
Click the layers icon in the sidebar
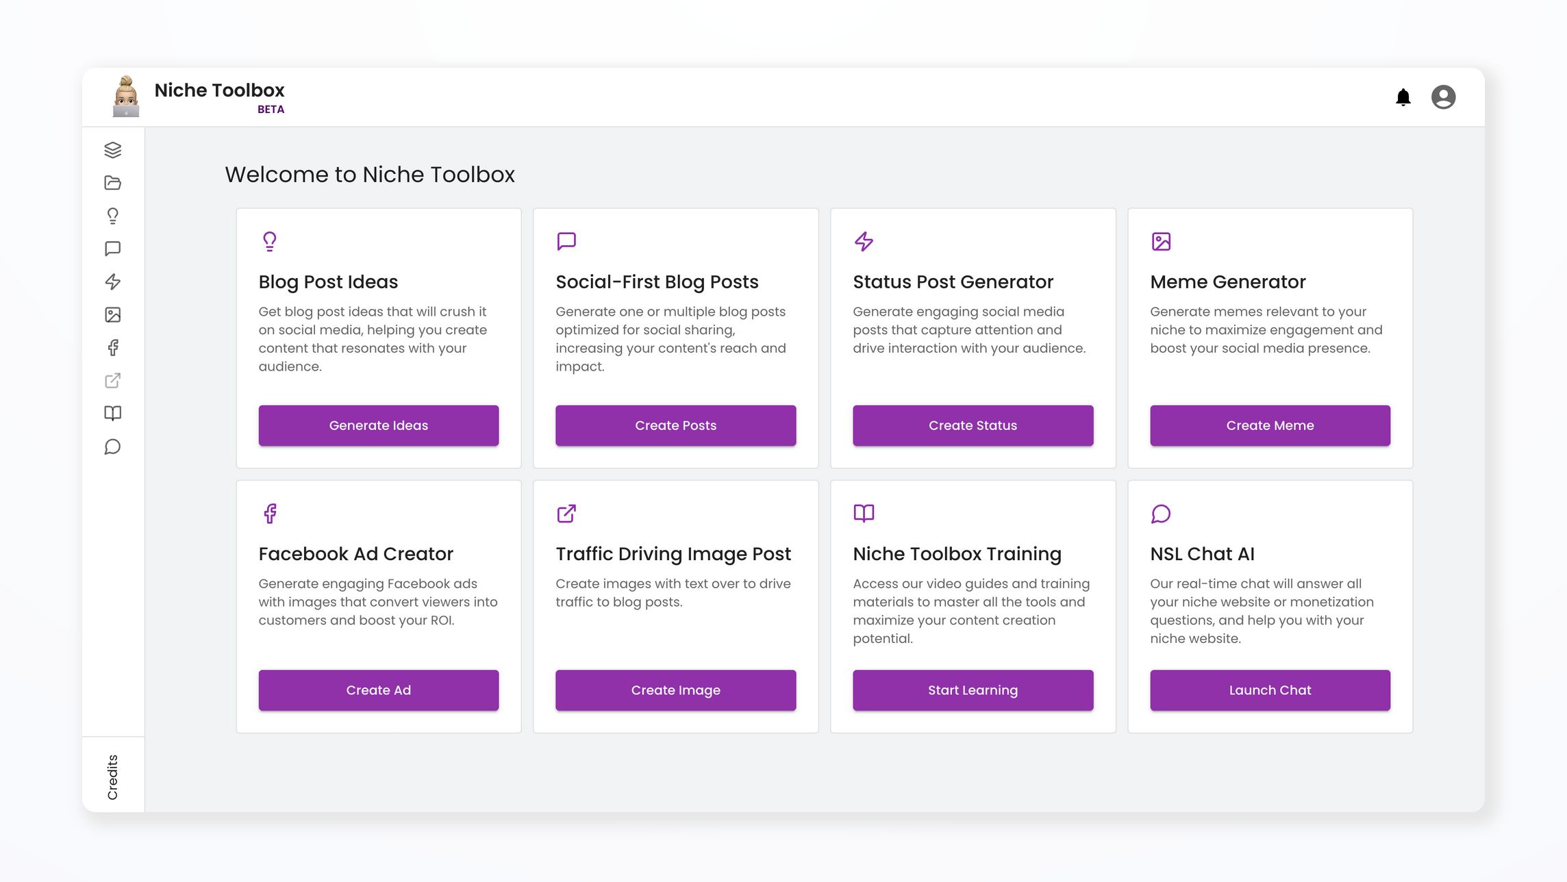click(x=113, y=150)
